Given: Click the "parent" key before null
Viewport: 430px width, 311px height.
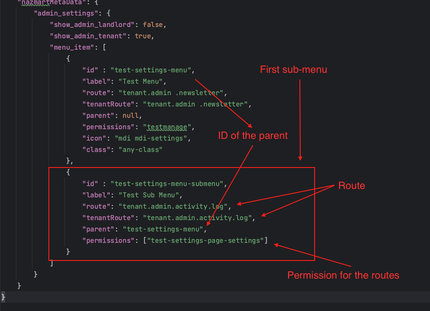Looking at the screenshot, I should tap(98, 116).
